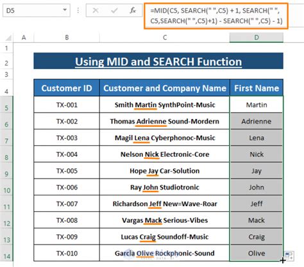Select 'Smith Martin SynthPoint-Music' cell

(165, 104)
